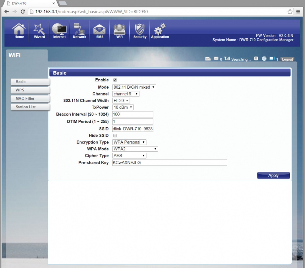
Task: Click the Beacon Interval input field
Action: pyautogui.click(x=133, y=114)
